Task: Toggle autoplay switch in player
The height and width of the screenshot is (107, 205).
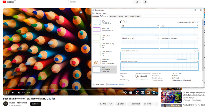Action: click(125, 92)
